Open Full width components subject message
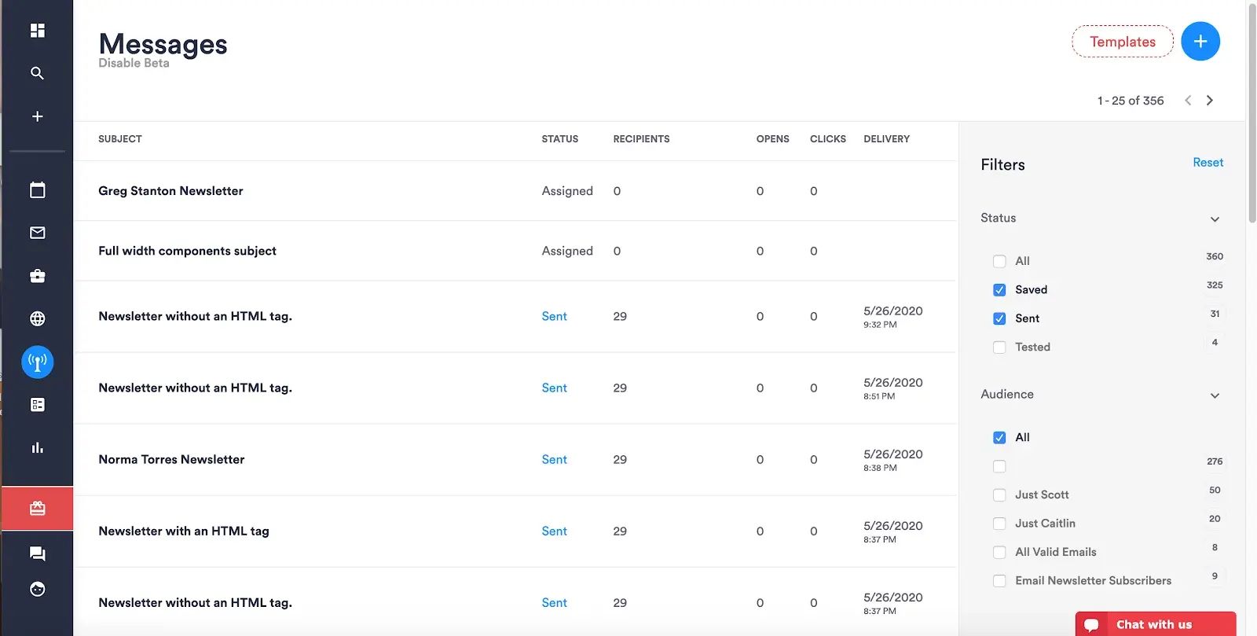The image size is (1257, 636). click(187, 251)
